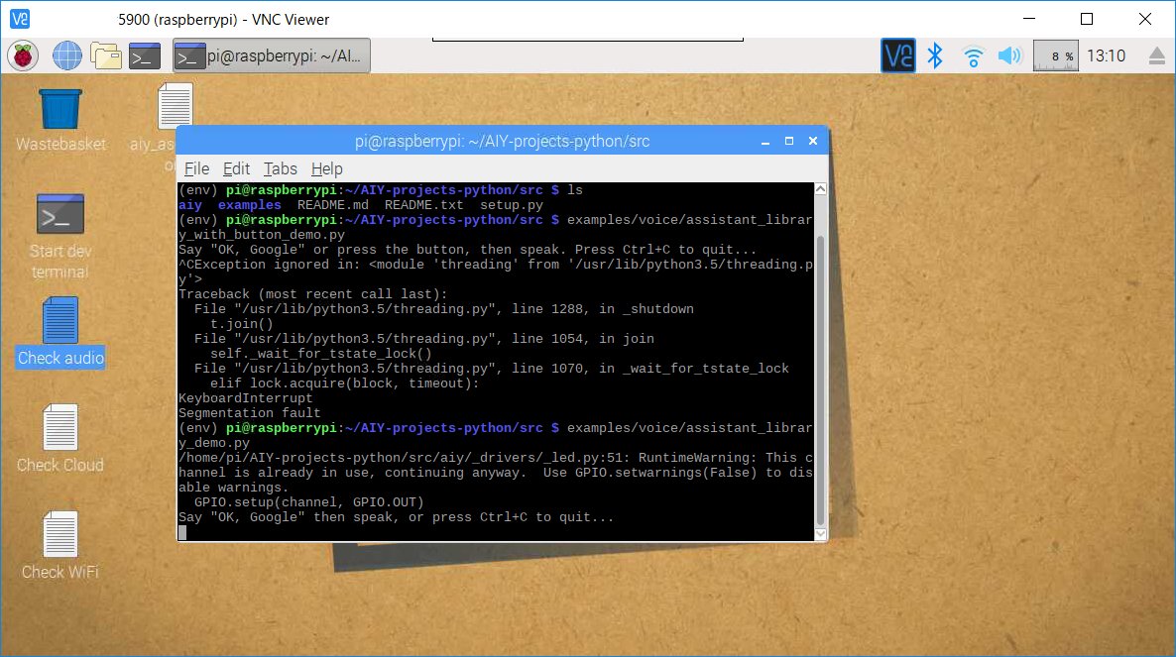Image resolution: width=1176 pixels, height=657 pixels.
Task: Select the Check audio desktop icon
Action: tap(60, 333)
